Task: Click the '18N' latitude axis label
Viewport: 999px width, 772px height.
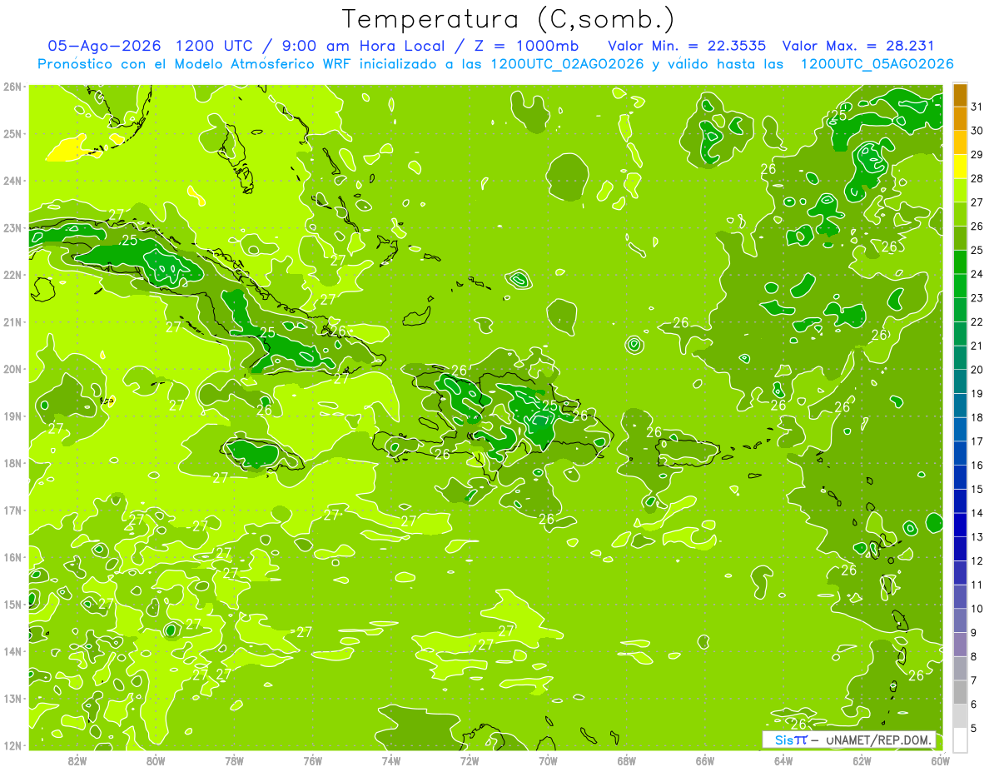Action: click(12, 463)
